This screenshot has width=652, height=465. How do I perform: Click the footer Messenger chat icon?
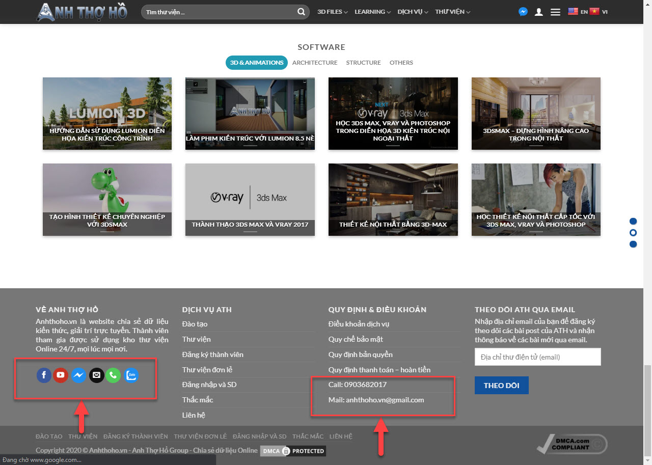[x=78, y=375]
